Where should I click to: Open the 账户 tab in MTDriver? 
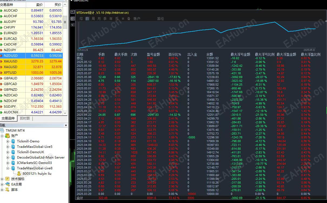coord(137,19)
